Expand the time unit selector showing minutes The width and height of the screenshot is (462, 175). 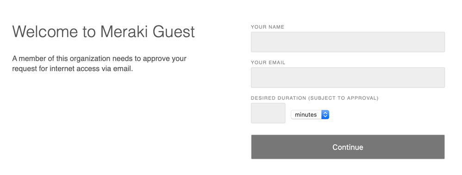[x=310, y=115]
